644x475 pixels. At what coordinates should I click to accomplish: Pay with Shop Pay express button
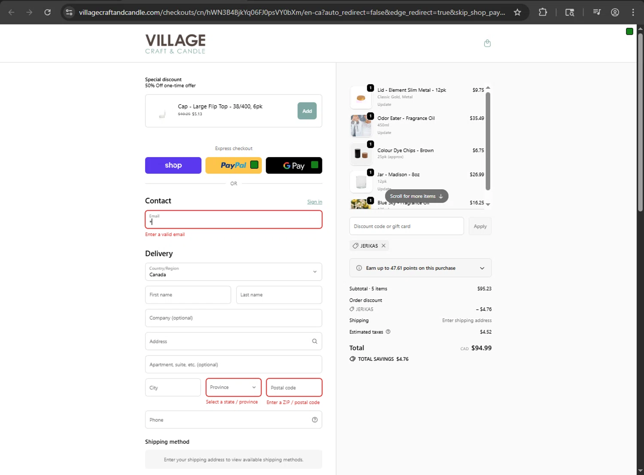173,165
